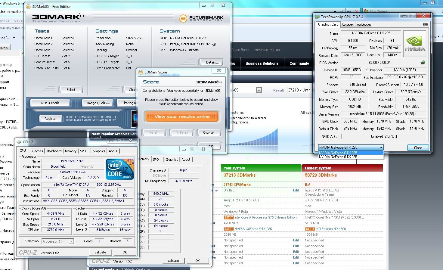Click the Intel Core i7 logo in CPU-Z

[120, 169]
